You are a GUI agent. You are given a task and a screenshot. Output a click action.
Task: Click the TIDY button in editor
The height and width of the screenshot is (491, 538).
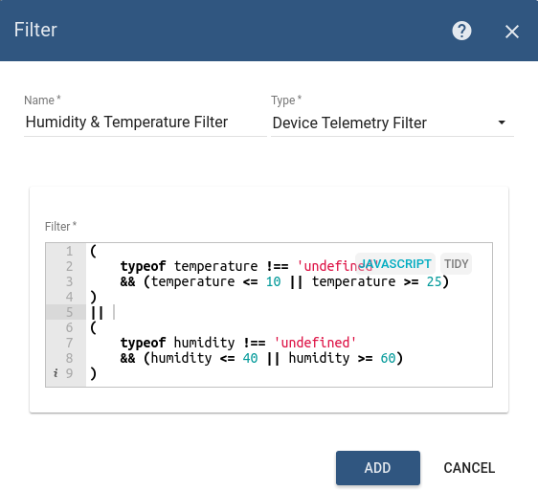point(456,264)
